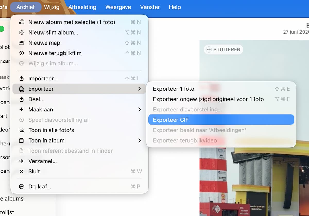Open the Wijzig menu
The height and width of the screenshot is (216, 309).
[x=51, y=7]
